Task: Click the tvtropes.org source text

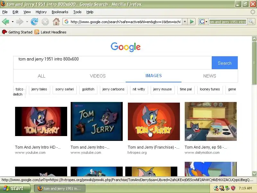Action: (137, 152)
